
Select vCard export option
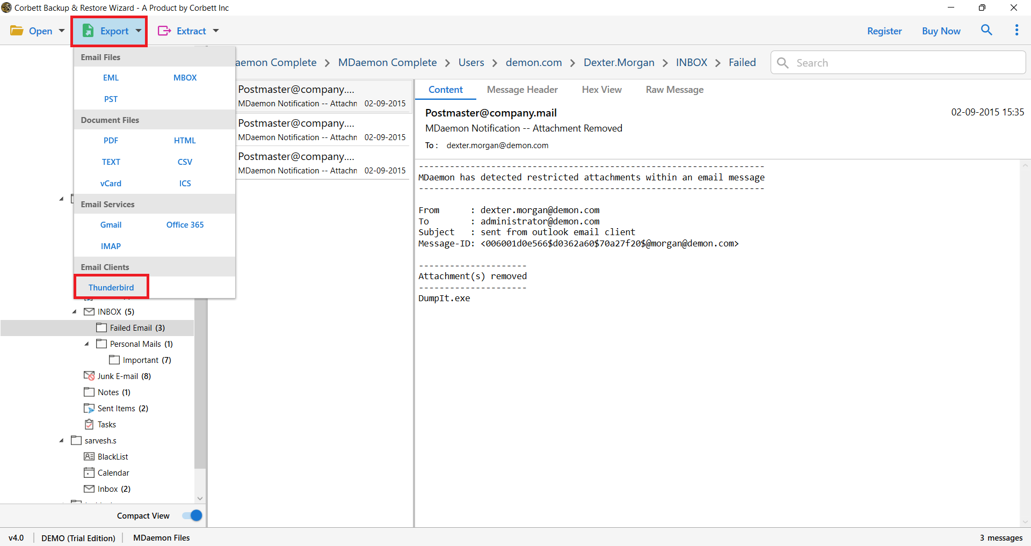coord(111,183)
